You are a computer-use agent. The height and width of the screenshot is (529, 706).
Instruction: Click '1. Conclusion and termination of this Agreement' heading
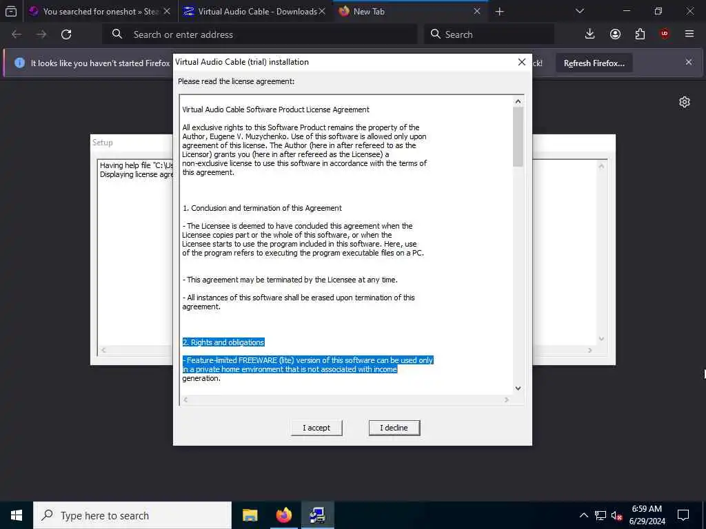click(262, 208)
